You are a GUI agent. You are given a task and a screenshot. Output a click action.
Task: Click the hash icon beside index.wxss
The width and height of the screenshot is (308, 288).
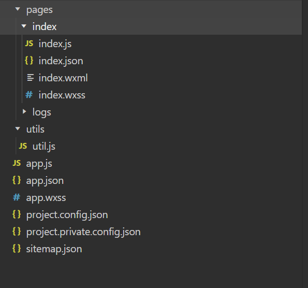pyautogui.click(x=29, y=95)
